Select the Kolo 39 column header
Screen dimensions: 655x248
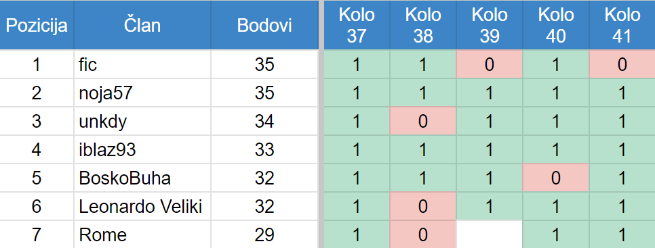tap(489, 26)
